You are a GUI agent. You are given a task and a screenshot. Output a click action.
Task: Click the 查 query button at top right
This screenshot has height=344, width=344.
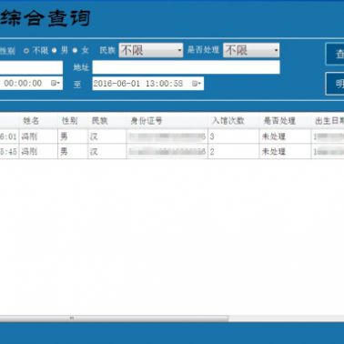pos(335,54)
